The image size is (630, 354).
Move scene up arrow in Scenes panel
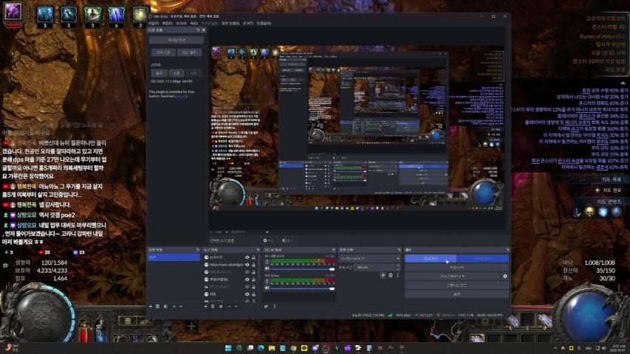tap(174, 306)
